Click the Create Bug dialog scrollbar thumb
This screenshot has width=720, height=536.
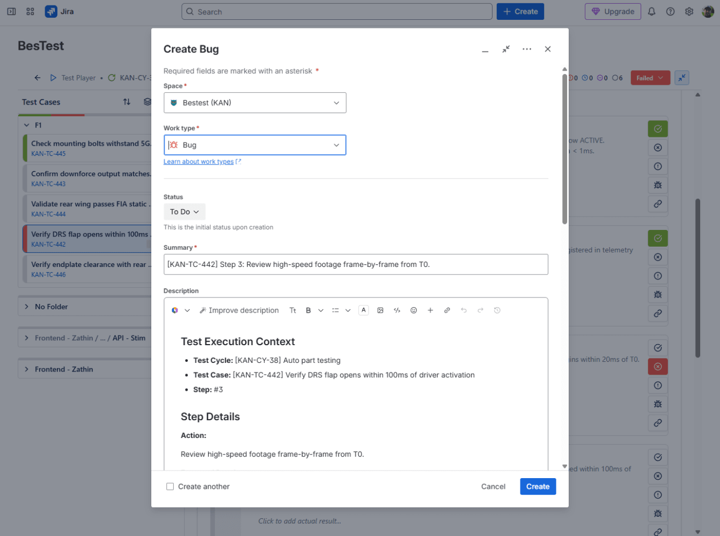564,149
